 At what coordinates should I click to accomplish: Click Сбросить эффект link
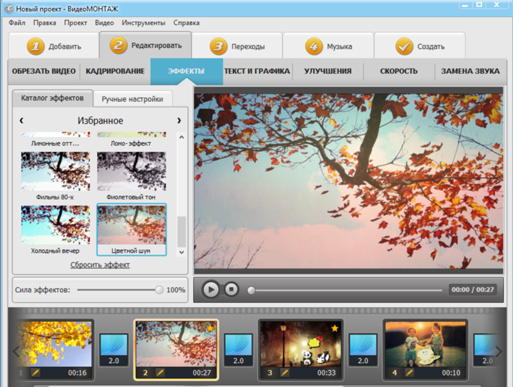100,265
